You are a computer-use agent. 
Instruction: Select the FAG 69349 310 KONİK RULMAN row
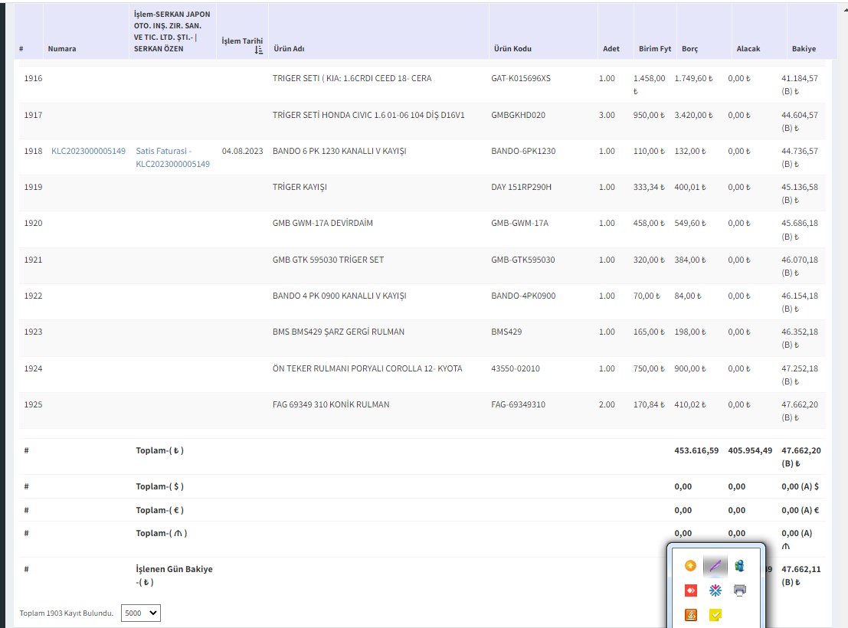(x=331, y=404)
